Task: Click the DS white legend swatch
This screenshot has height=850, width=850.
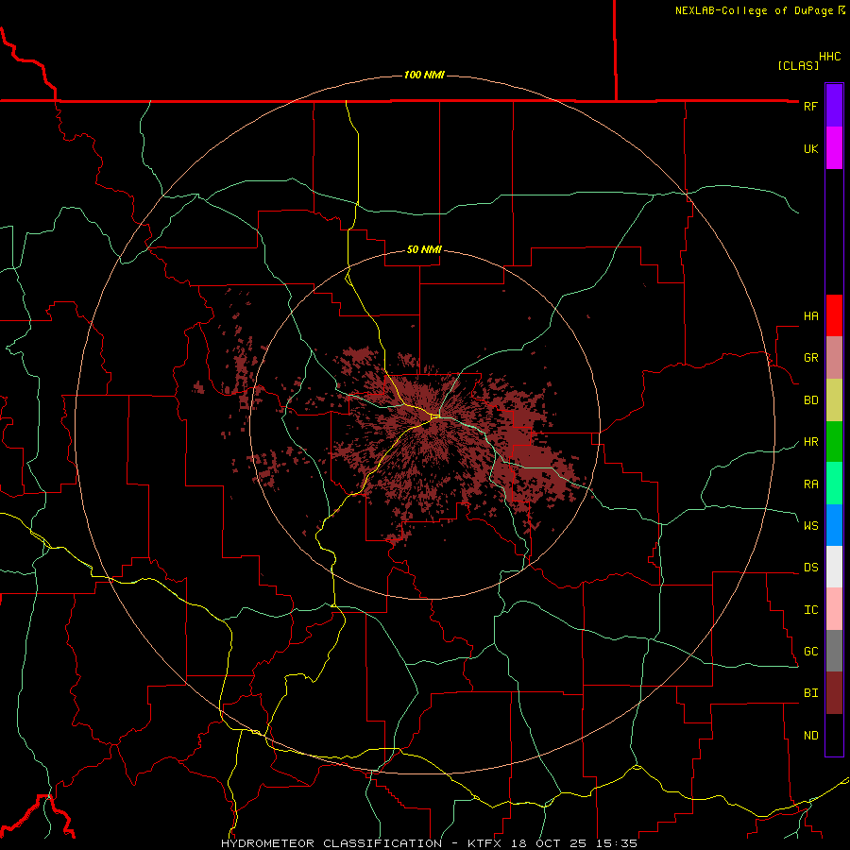Action: (x=834, y=567)
